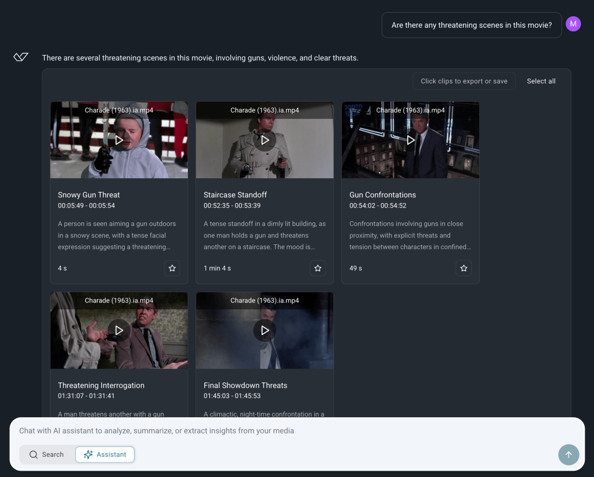Screen dimensions: 594x477
Task: Open the user profile avatar M
Action: pyautogui.click(x=573, y=24)
